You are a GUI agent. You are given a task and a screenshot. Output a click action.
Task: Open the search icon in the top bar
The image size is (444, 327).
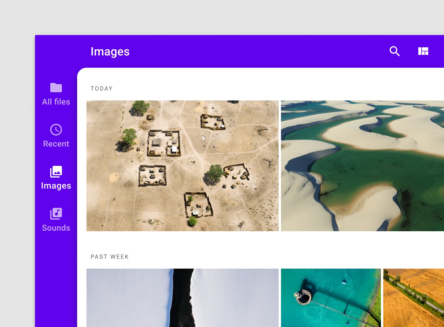point(395,51)
